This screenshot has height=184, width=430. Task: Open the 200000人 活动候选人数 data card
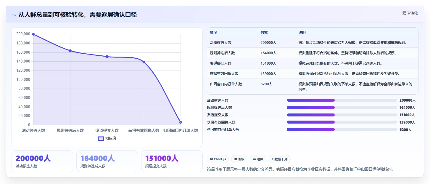pos(42,161)
